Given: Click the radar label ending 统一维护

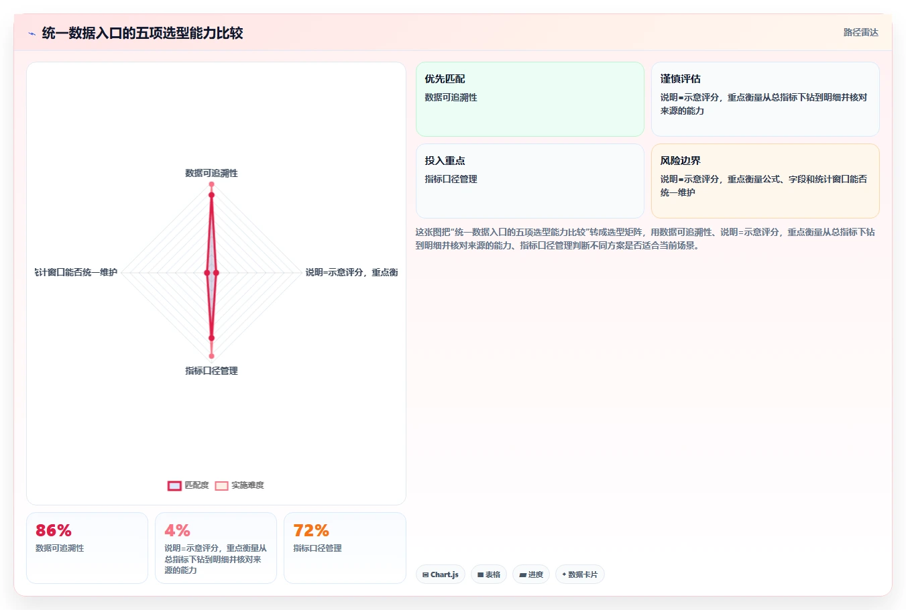Looking at the screenshot, I should pos(76,272).
